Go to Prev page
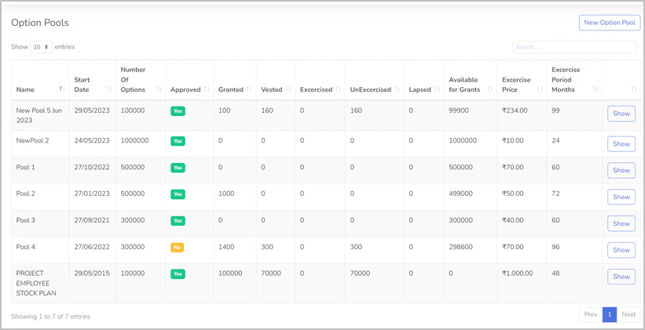The width and height of the screenshot is (645, 330). pos(591,314)
